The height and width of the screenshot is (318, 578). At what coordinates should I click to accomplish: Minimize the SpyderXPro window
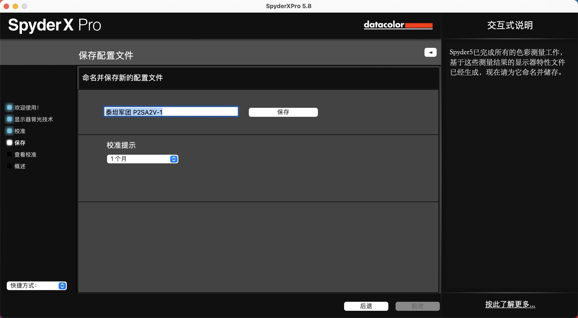[15, 6]
